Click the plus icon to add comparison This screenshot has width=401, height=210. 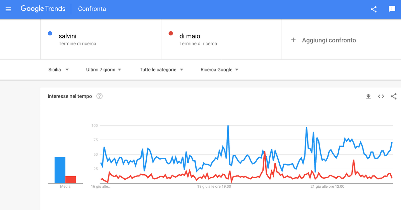click(x=293, y=40)
